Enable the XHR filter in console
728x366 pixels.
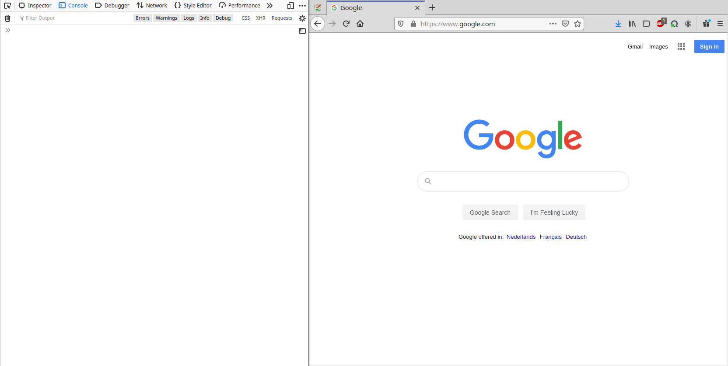pyautogui.click(x=260, y=18)
